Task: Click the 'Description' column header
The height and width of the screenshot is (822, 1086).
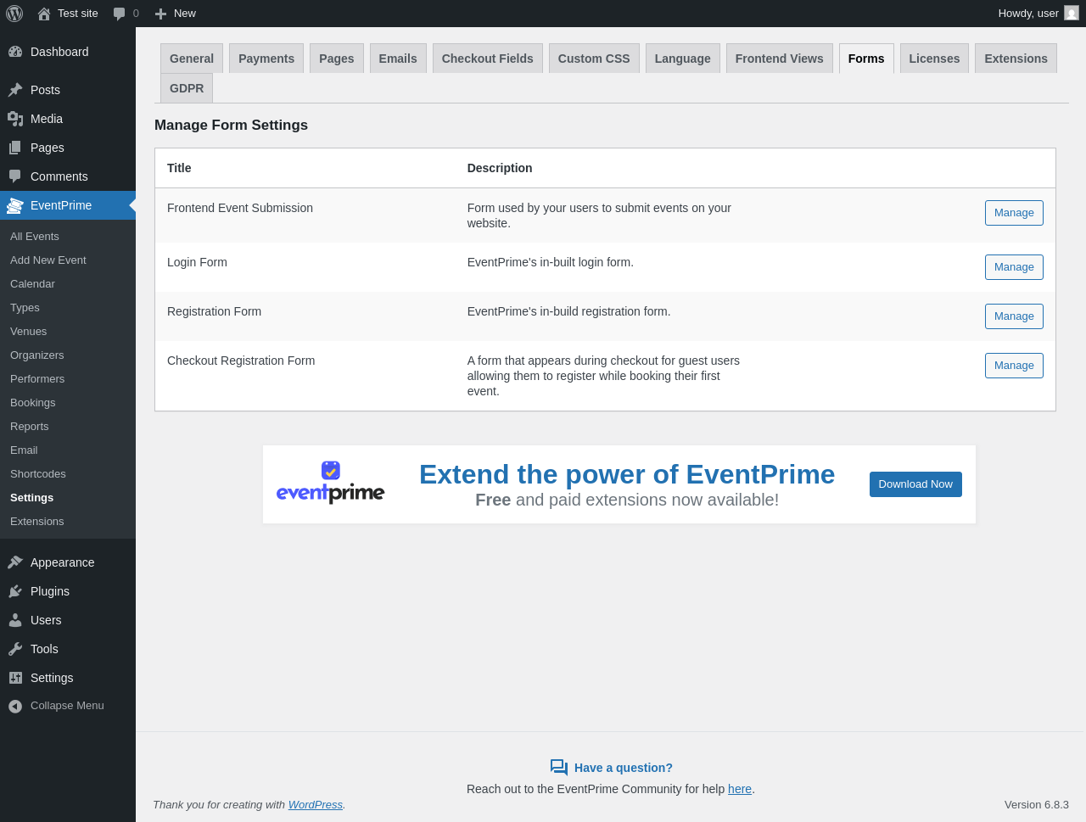Action: tap(500, 168)
